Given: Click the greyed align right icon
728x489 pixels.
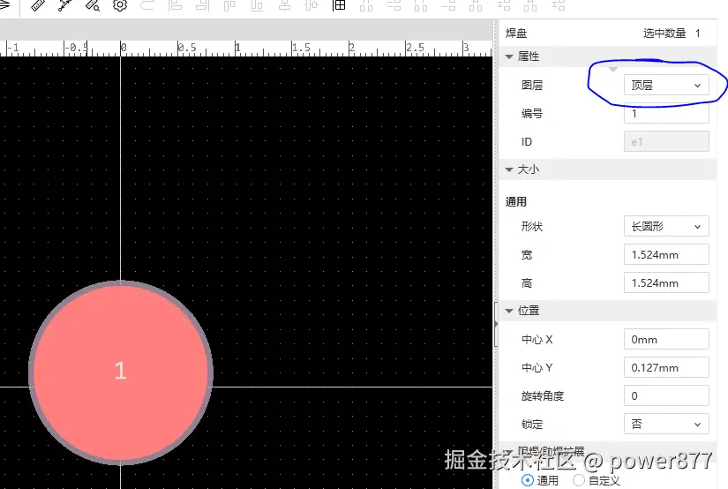Looking at the screenshot, I should click(x=202, y=5).
